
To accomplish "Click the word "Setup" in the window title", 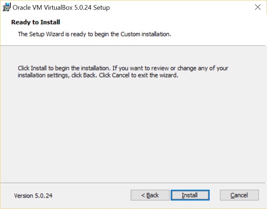I will (101, 7).
